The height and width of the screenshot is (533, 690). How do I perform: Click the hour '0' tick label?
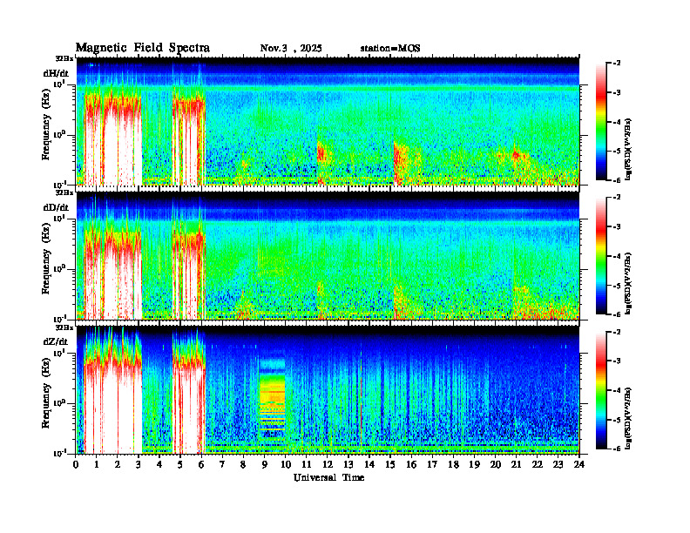coord(76,464)
